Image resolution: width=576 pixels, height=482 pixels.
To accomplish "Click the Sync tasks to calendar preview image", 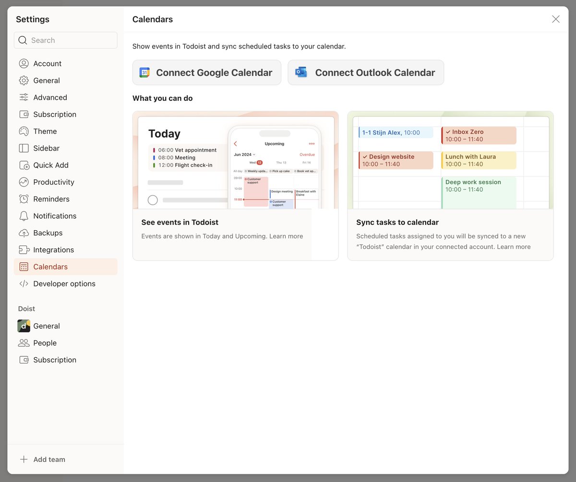I will pos(451,160).
